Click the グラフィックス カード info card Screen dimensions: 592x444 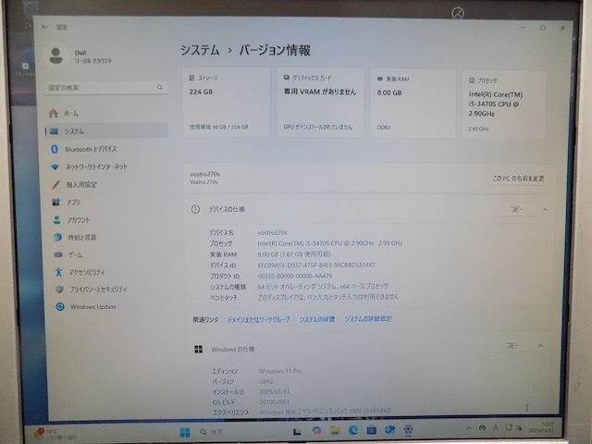pos(320,103)
